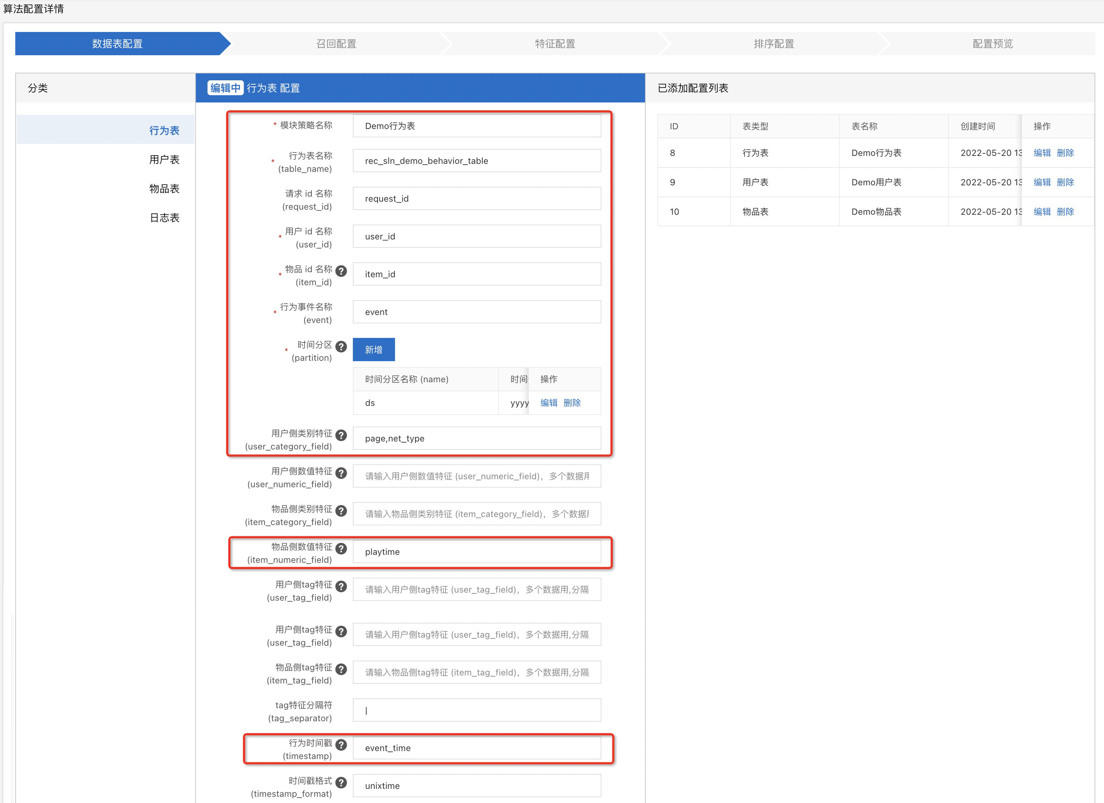Edit the Demo物品表 row

tap(1042, 212)
